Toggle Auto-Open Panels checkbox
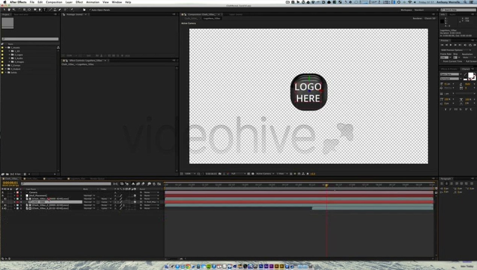 (91, 10)
